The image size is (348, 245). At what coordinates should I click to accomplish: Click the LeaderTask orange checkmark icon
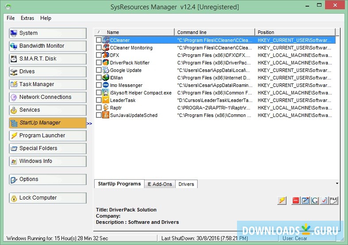[x=106, y=100]
